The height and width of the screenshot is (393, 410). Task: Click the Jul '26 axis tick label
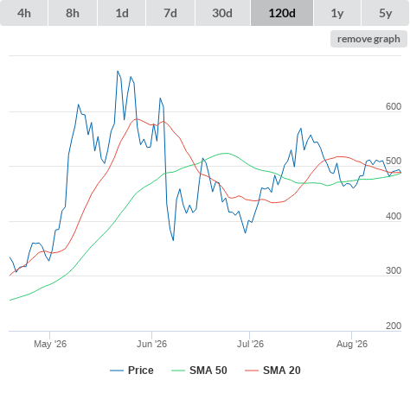[250, 344]
